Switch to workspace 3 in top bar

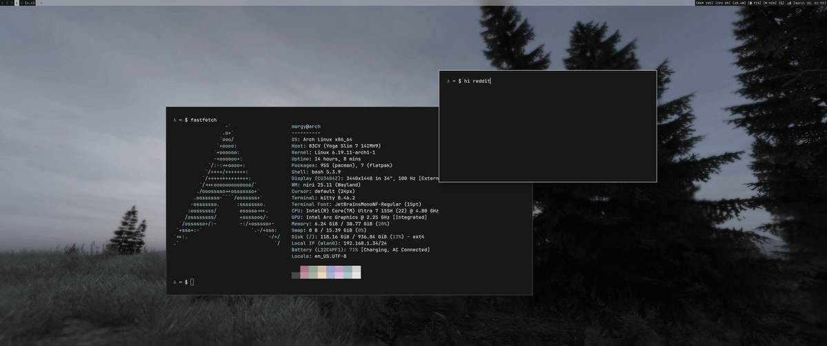pyautogui.click(x=12, y=3)
